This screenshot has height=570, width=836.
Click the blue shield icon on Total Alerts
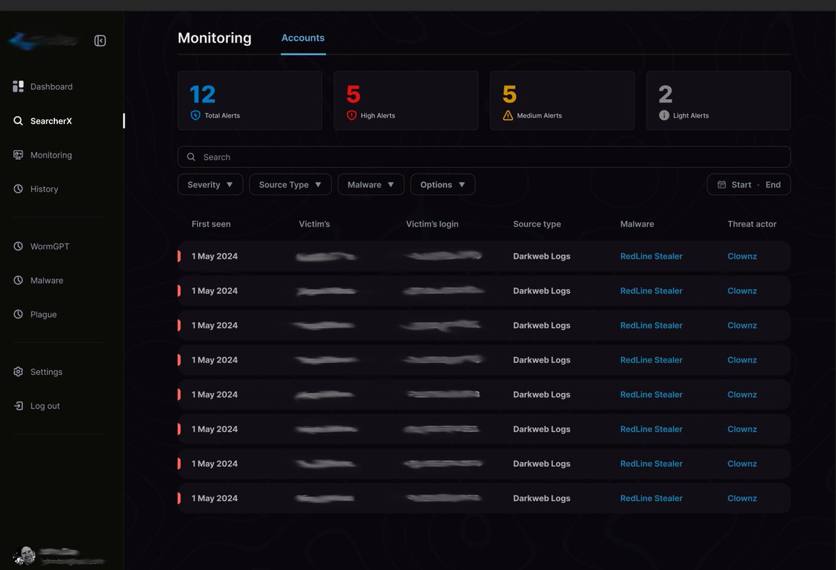(196, 115)
